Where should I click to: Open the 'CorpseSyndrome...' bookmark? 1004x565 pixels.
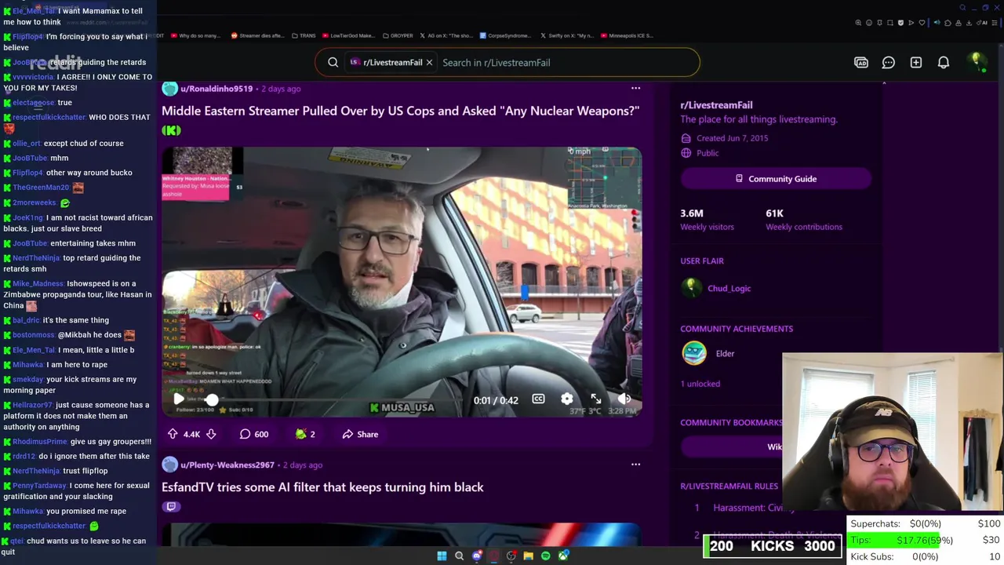click(x=506, y=35)
